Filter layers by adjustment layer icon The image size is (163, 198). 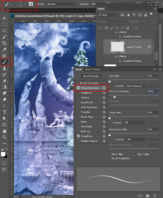128,15
